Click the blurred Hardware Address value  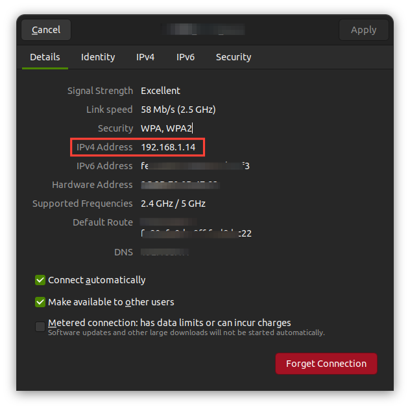point(180,185)
